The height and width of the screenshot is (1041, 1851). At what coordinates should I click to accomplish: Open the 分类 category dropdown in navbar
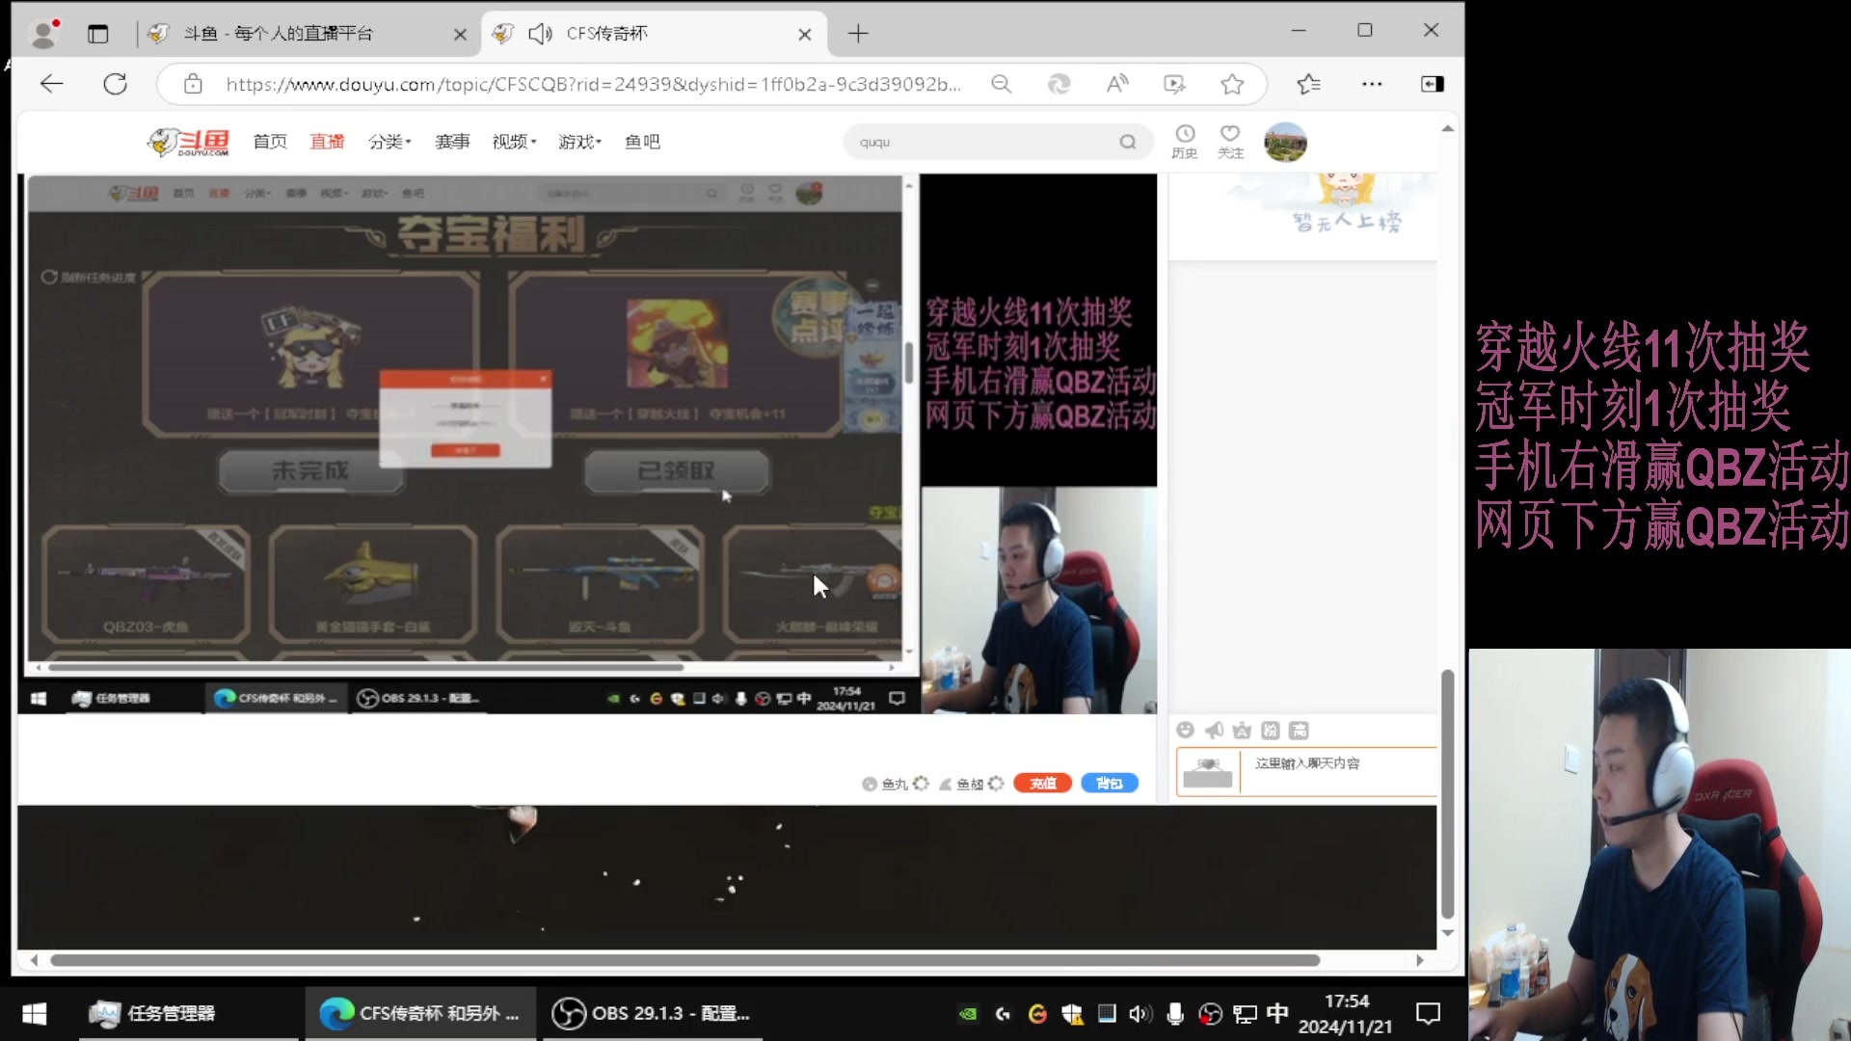(389, 141)
